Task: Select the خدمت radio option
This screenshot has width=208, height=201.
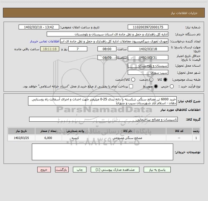Action: tap(151, 80)
